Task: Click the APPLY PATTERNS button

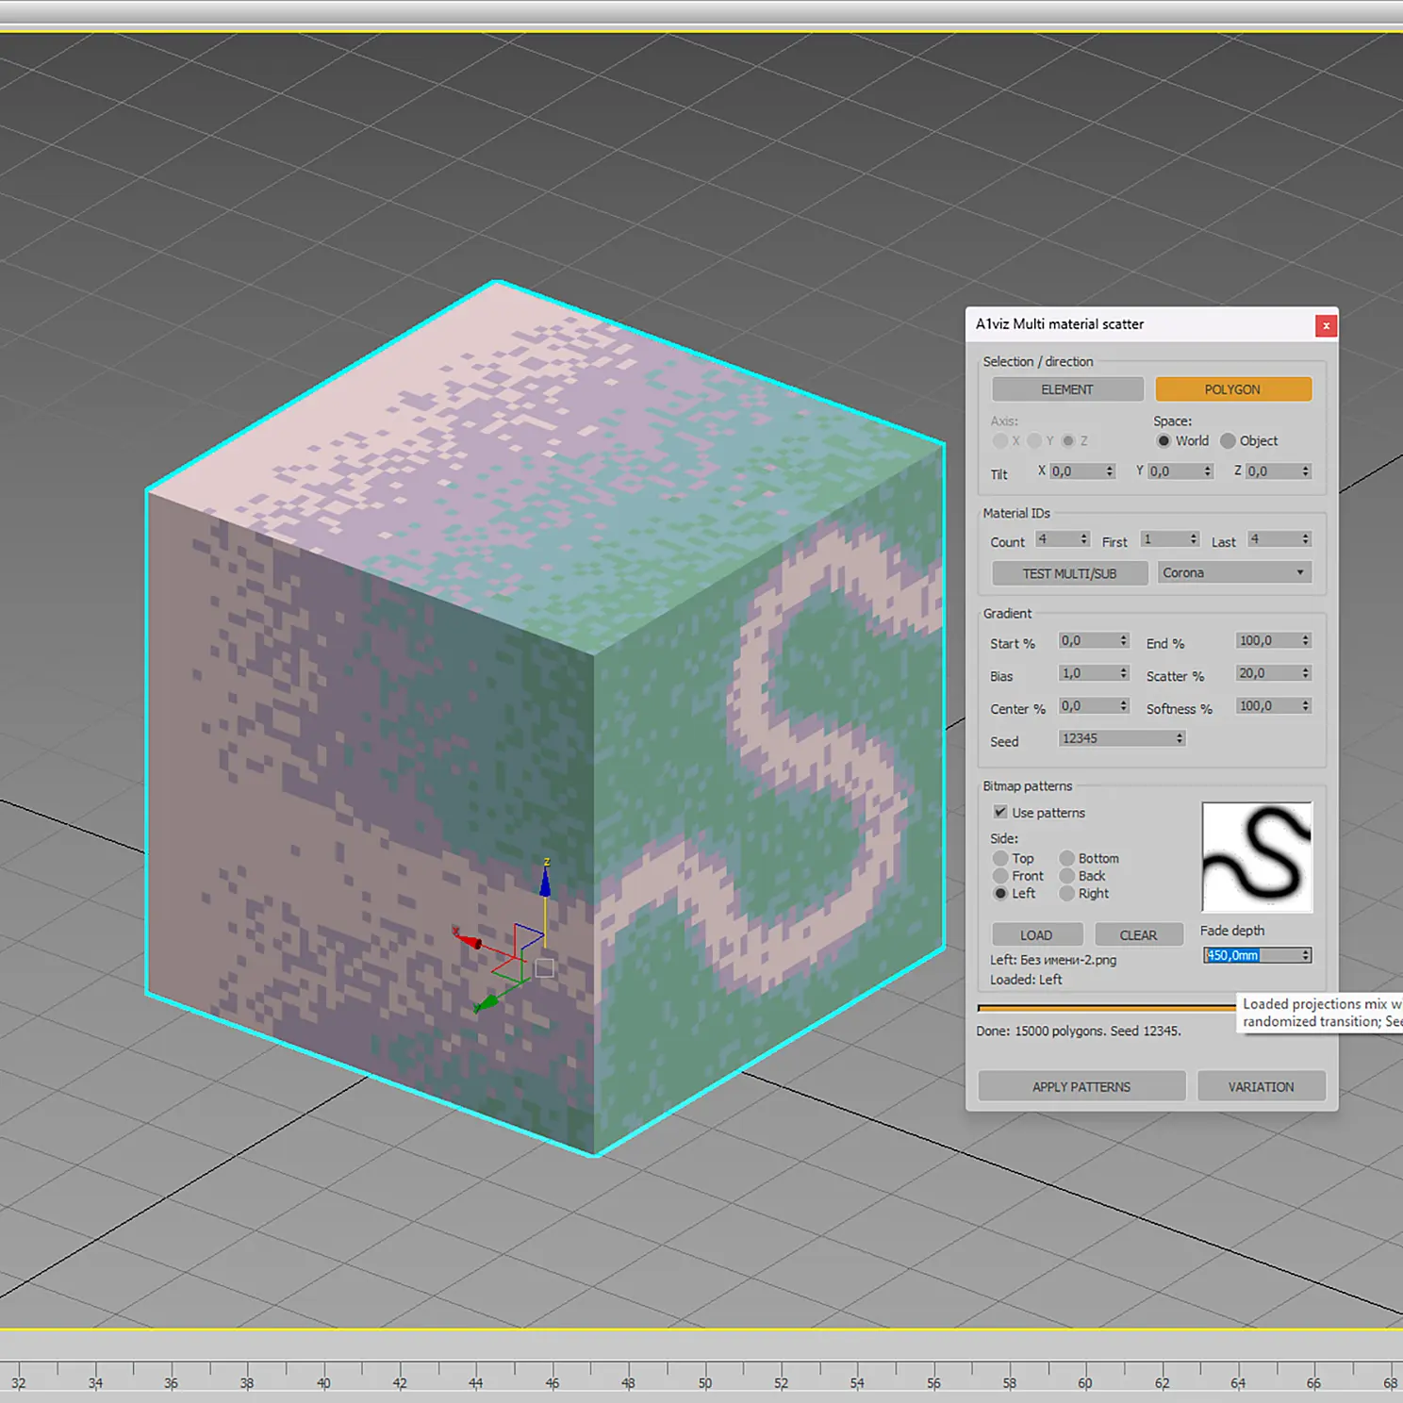Action: coord(1081,1086)
